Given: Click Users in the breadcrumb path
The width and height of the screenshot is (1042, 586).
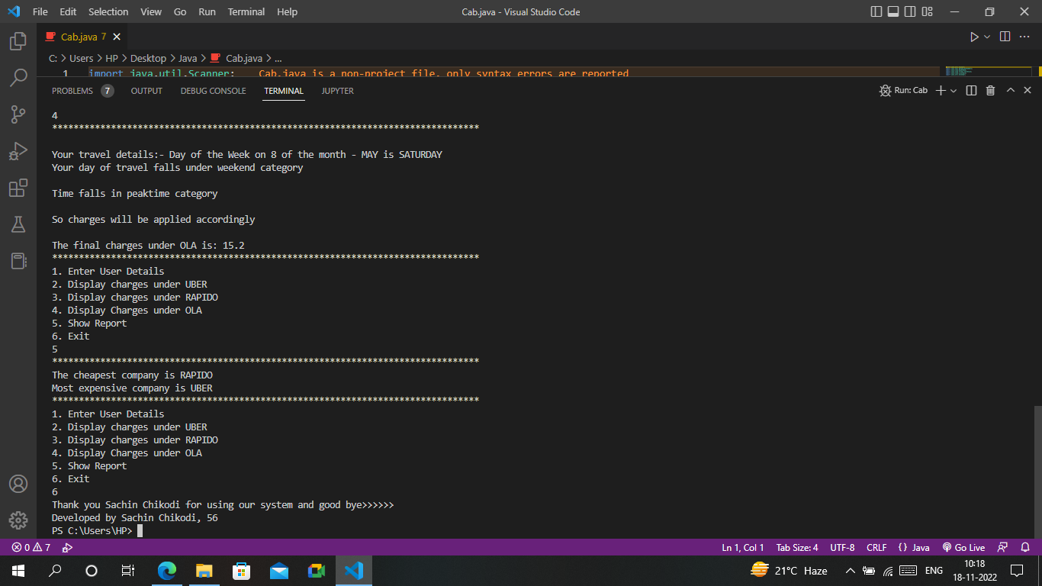Looking at the screenshot, I should point(82,58).
